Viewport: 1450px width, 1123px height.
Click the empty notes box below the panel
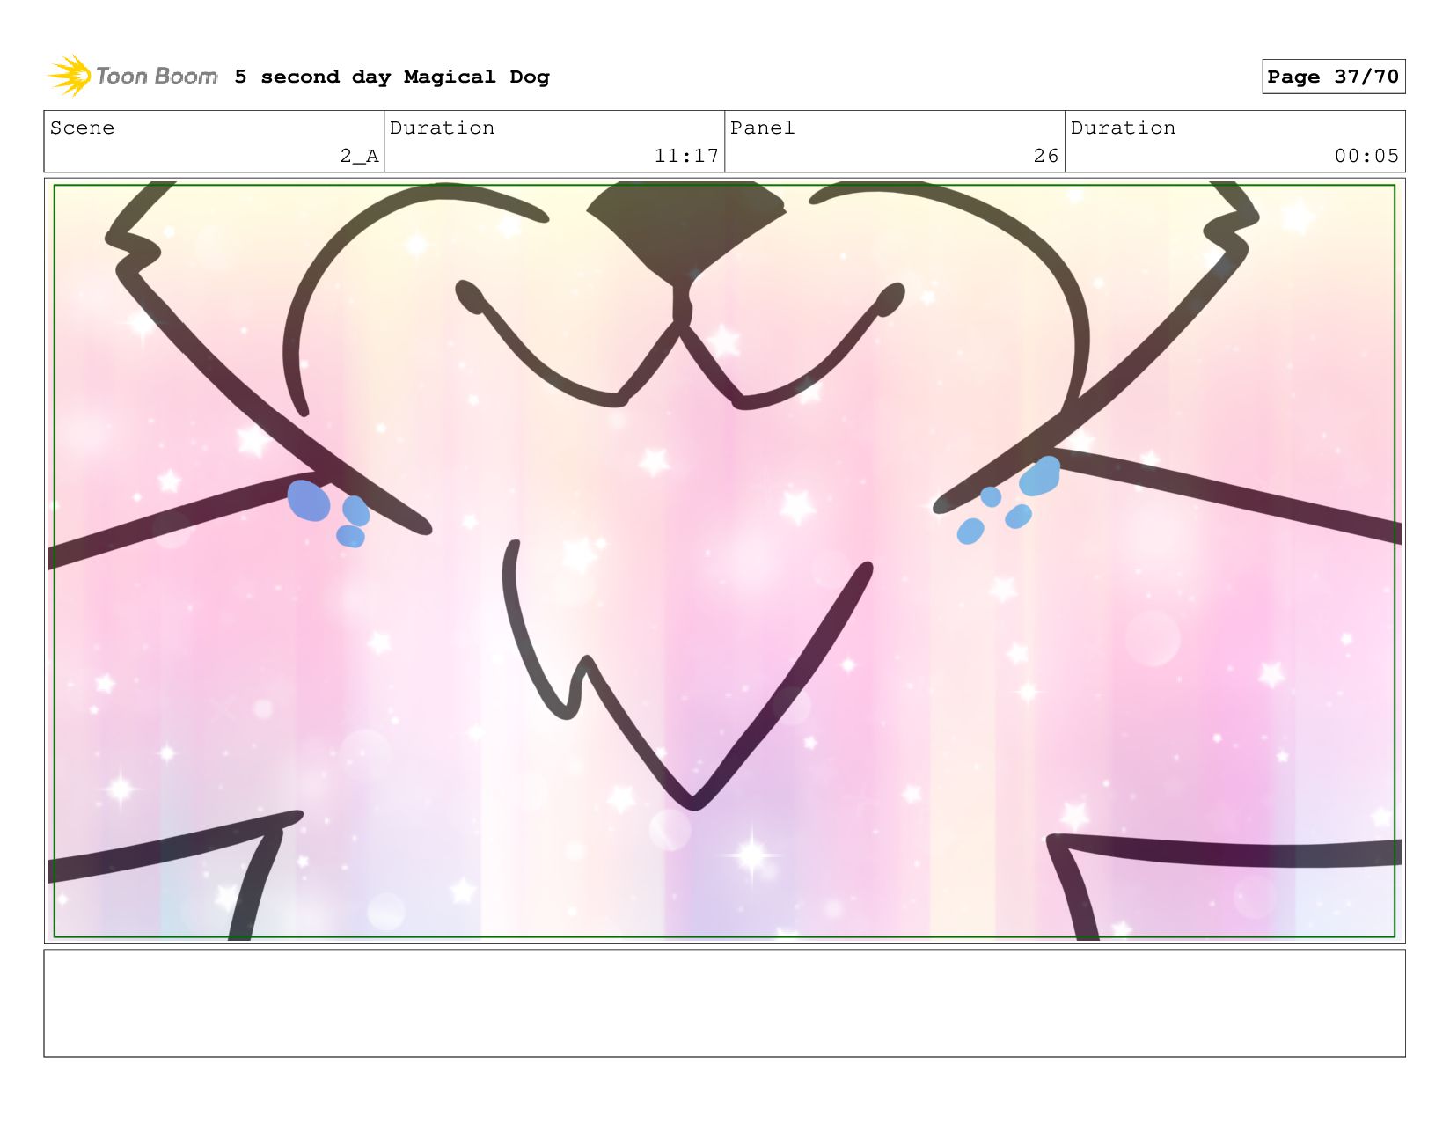(x=724, y=1003)
